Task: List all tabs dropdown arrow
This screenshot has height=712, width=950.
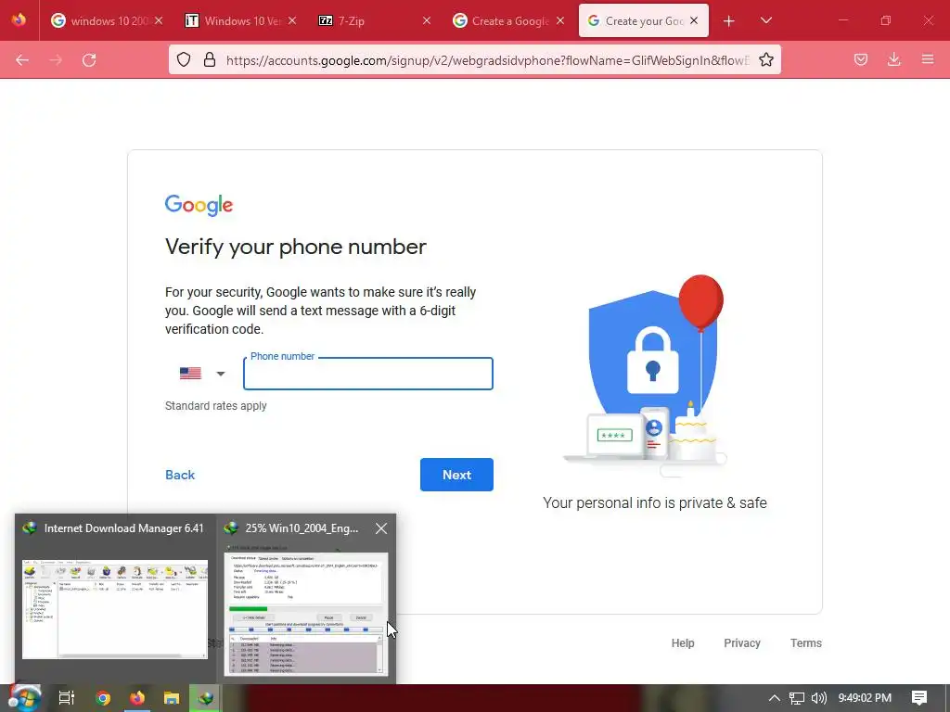Action: (x=765, y=20)
